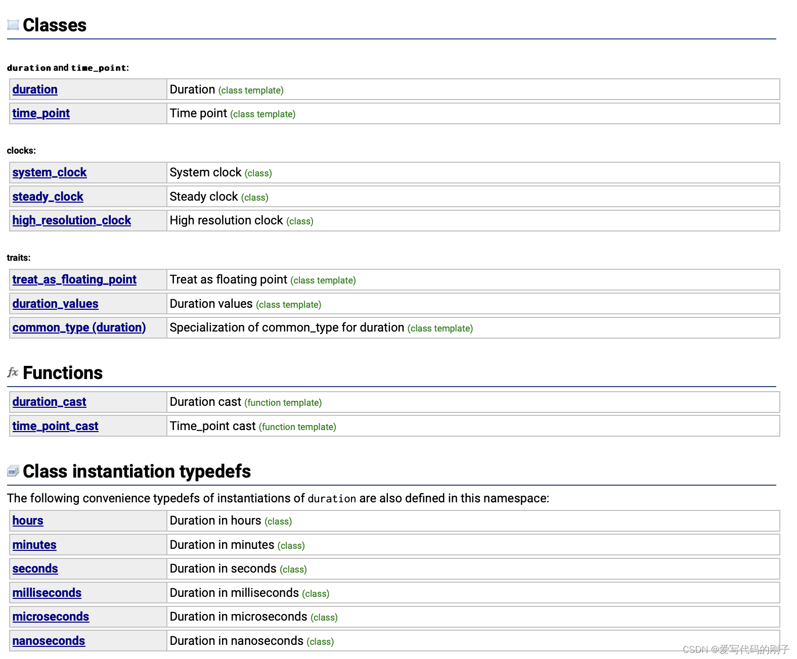Follow the time_point_cast link
Screen dimensions: 797x659
56,426
